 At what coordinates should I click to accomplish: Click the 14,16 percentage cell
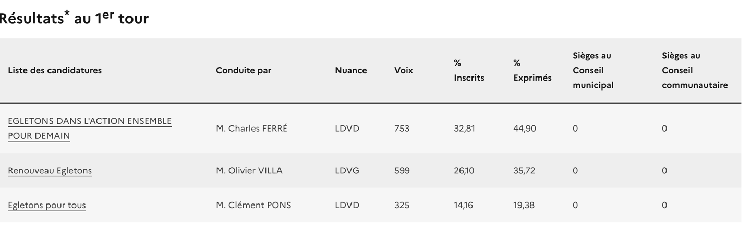463,205
